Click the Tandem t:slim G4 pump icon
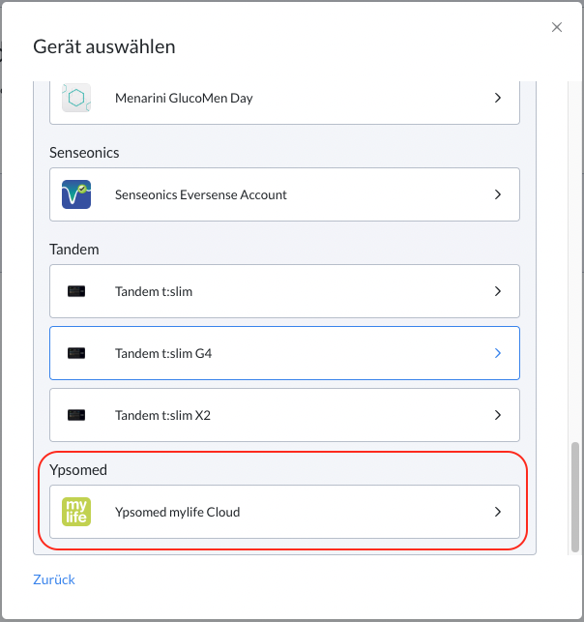This screenshot has width=584, height=622. pyautogui.click(x=76, y=353)
